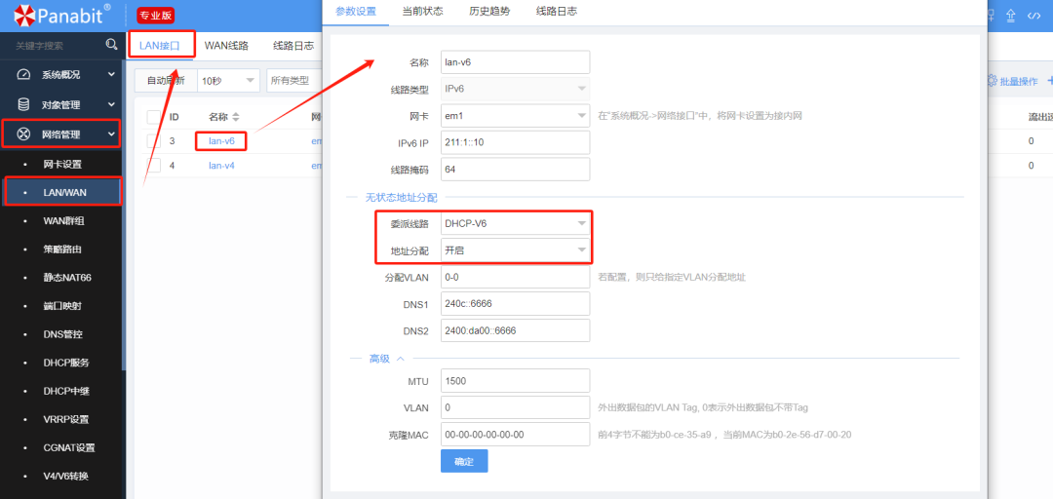Screen dimensions: 1053x499
Task: Open WAN群组 in sidebar
Action: (63, 220)
